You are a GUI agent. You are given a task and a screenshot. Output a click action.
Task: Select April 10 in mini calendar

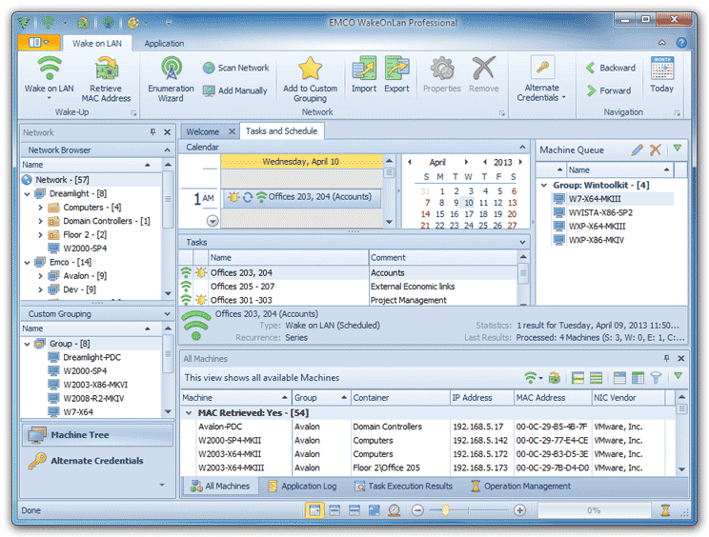coord(469,203)
